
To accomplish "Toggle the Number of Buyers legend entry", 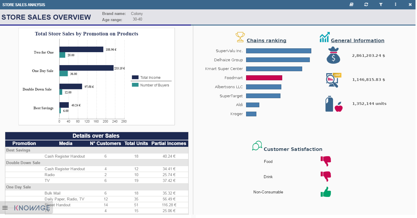I will tap(151, 85).
